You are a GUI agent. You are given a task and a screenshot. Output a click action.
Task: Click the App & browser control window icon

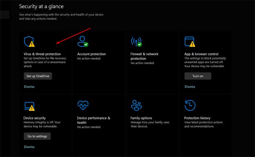pos(189,41)
